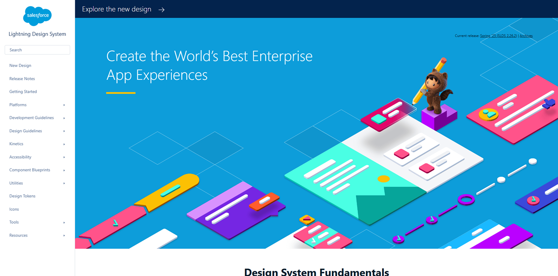
Task: Select the Development Guidelines label
Action: pyautogui.click(x=31, y=118)
